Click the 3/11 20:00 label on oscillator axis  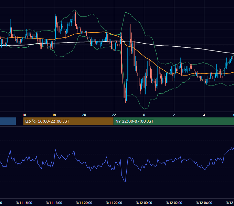[84, 203]
